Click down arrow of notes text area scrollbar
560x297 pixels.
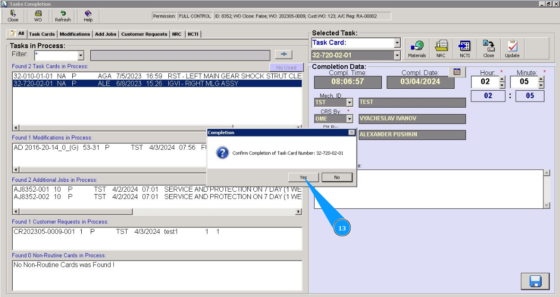546,205
